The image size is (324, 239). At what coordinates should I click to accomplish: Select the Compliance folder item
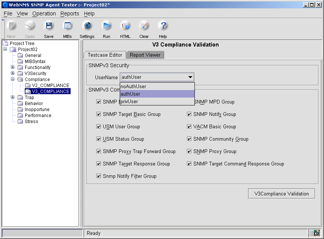tap(37, 79)
